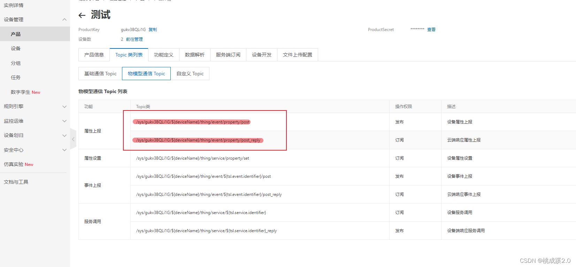The height and width of the screenshot is (267, 576).
Task: Collapse the 设备管理 menu section
Action: 64,20
